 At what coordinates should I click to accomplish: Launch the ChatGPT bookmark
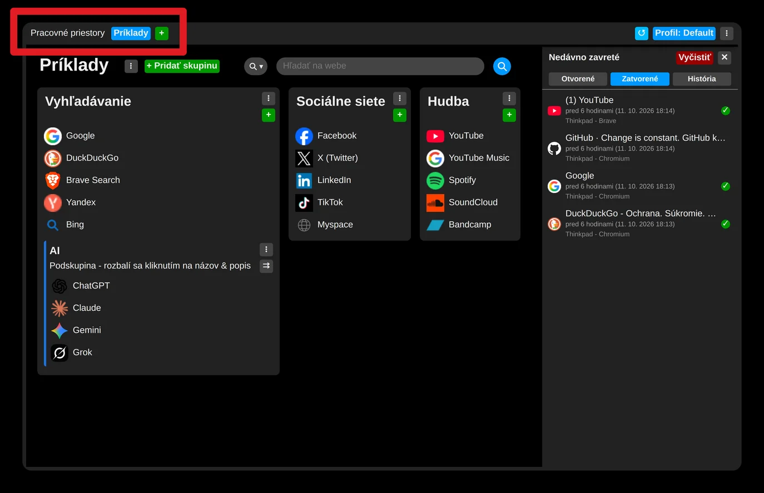(81, 286)
